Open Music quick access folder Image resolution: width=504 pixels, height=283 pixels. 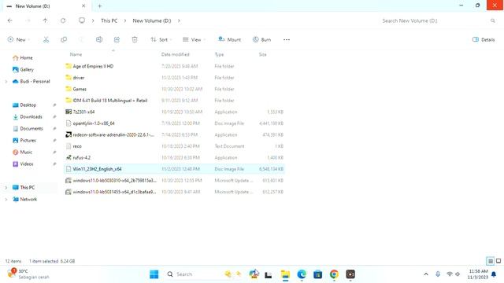(22, 152)
